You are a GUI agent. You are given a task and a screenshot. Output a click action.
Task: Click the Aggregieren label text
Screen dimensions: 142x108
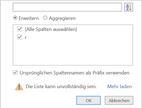click(x=62, y=18)
